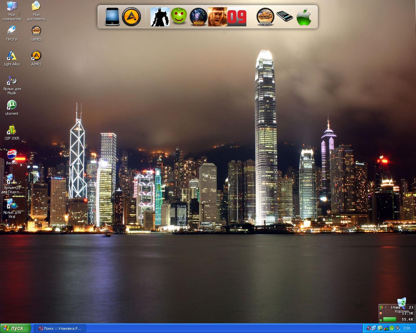Select the GAMES folder on the desktop
This screenshot has height=333, width=416.
(36, 31)
